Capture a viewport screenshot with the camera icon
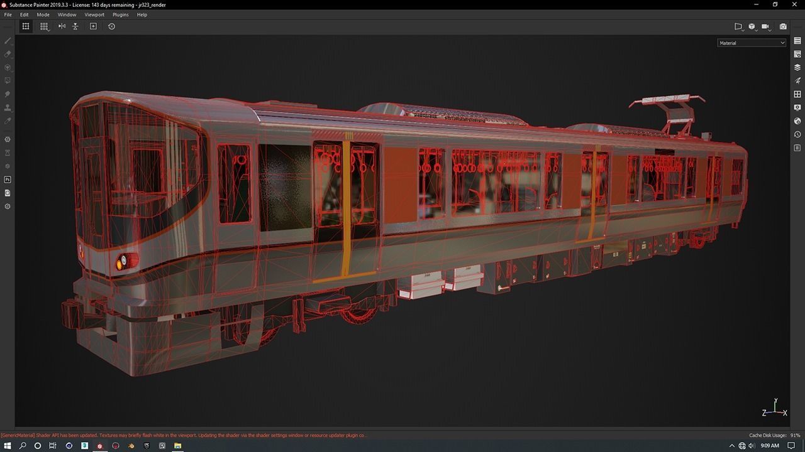The image size is (805, 452). (783, 26)
